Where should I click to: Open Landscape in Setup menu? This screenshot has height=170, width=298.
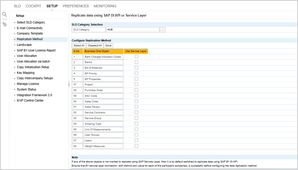[x=24, y=45]
